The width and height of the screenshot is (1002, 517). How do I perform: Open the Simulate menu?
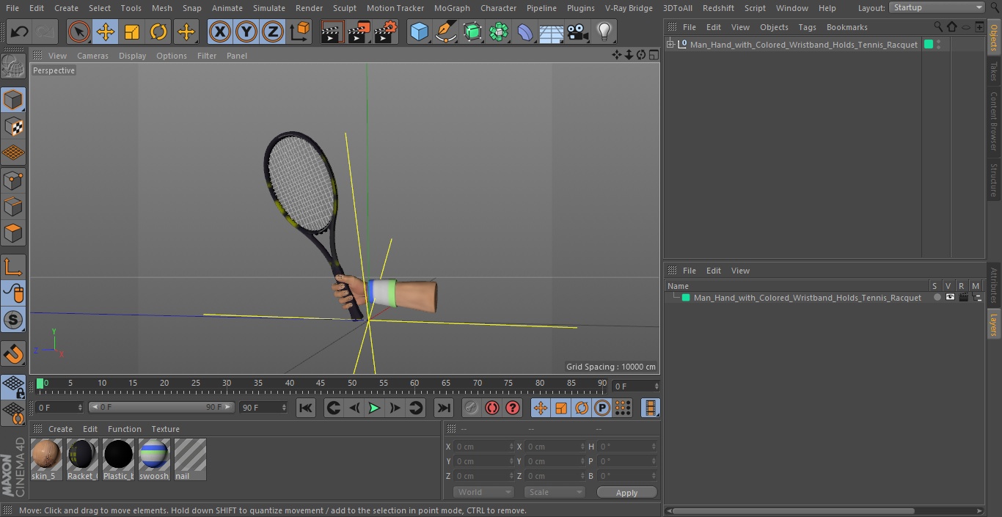coord(268,8)
